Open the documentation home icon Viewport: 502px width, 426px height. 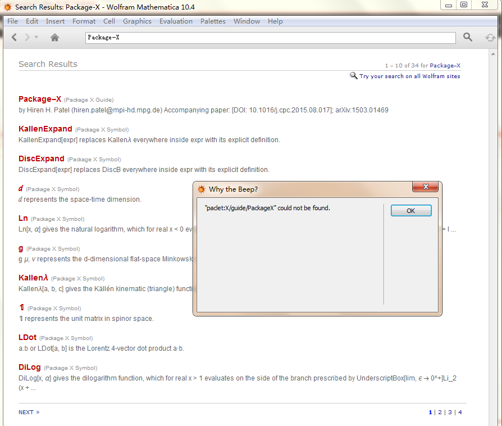click(54, 38)
